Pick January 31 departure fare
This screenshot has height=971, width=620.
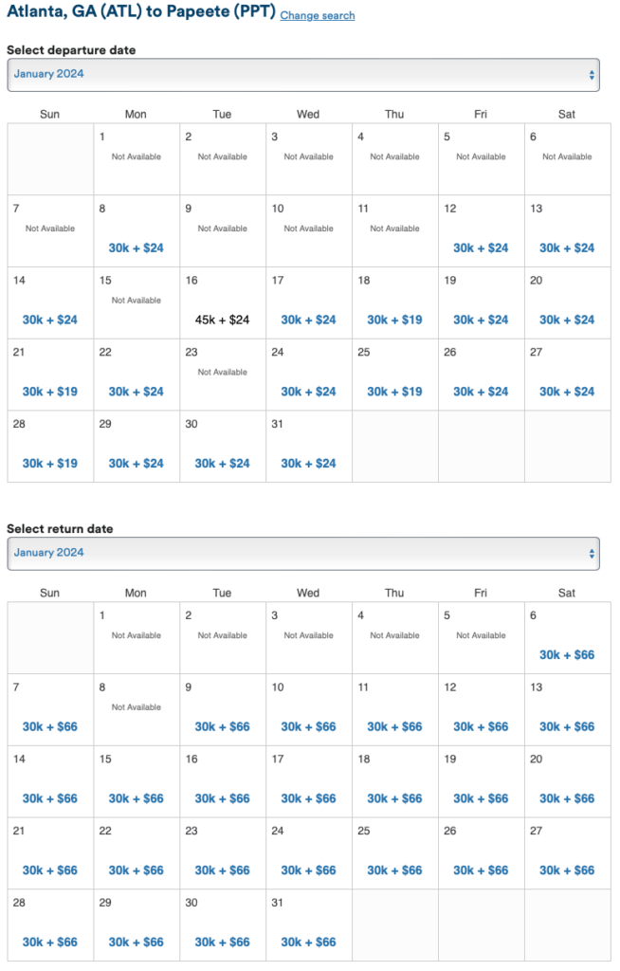click(x=308, y=464)
